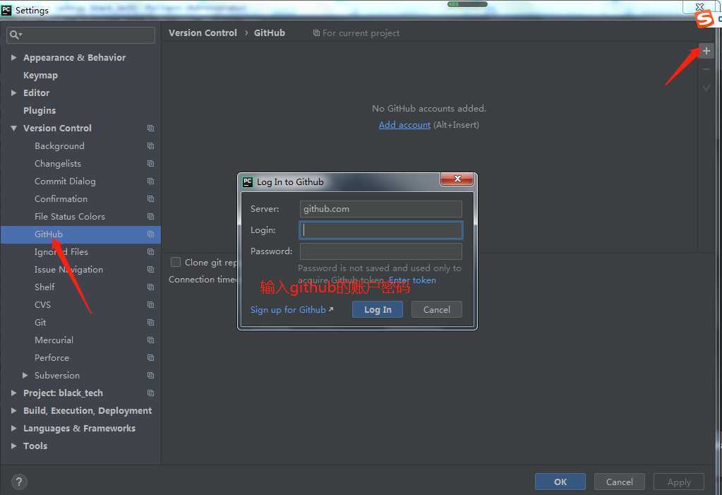
Task: Click the project-level icon beside File Status Colors
Action: (x=150, y=216)
